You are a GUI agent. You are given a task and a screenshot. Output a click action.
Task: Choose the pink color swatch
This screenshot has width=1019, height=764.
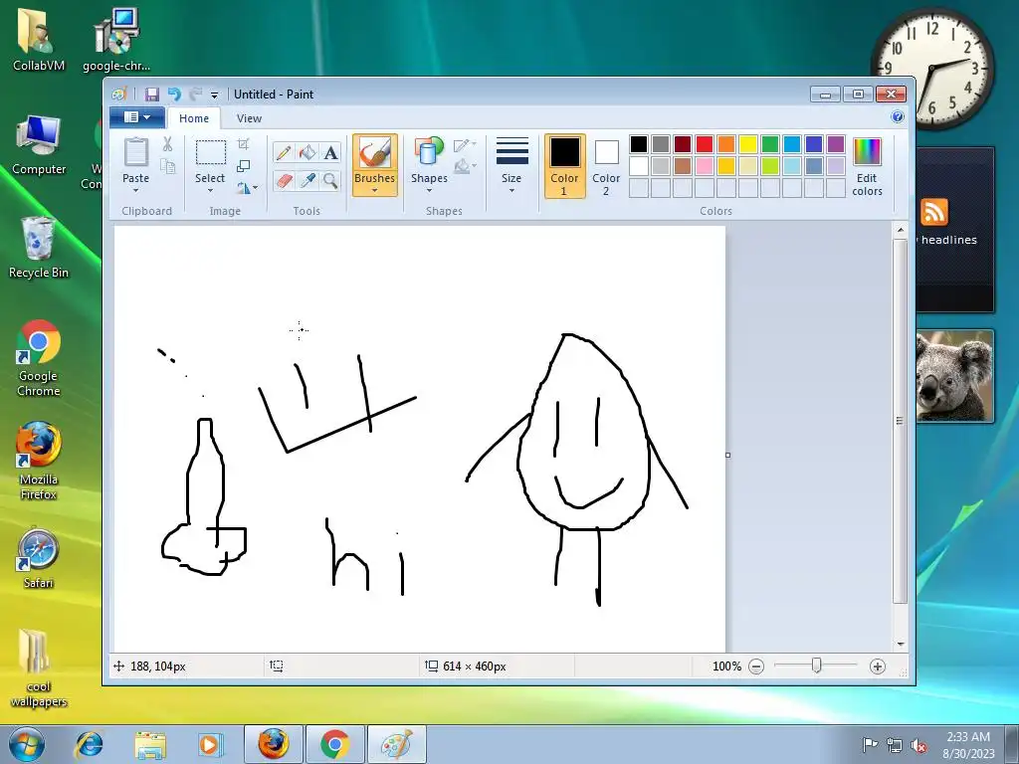[704, 166]
